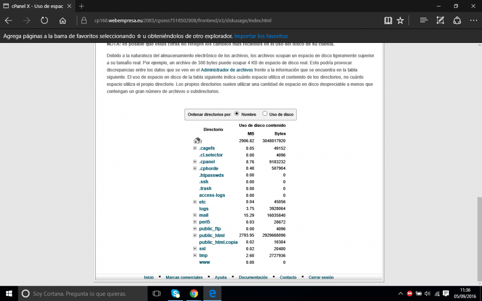Open volume control in tray
The height and width of the screenshot is (301, 482).
(x=427, y=294)
